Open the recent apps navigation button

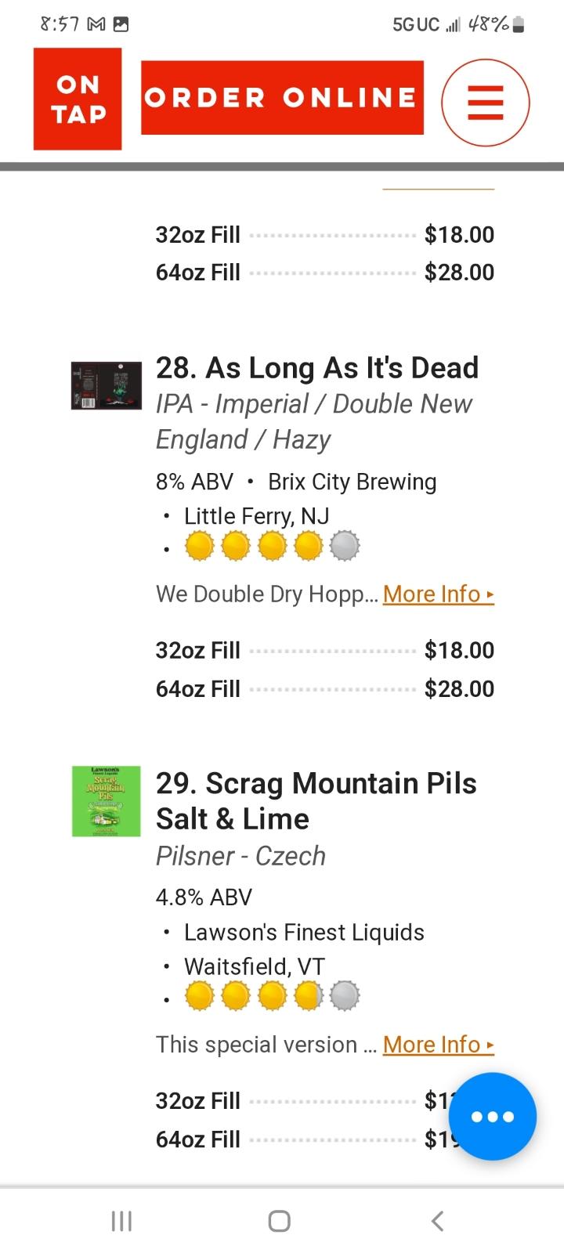click(x=121, y=1221)
